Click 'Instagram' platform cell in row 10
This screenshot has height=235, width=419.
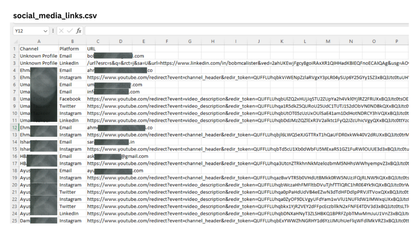pos(73,113)
